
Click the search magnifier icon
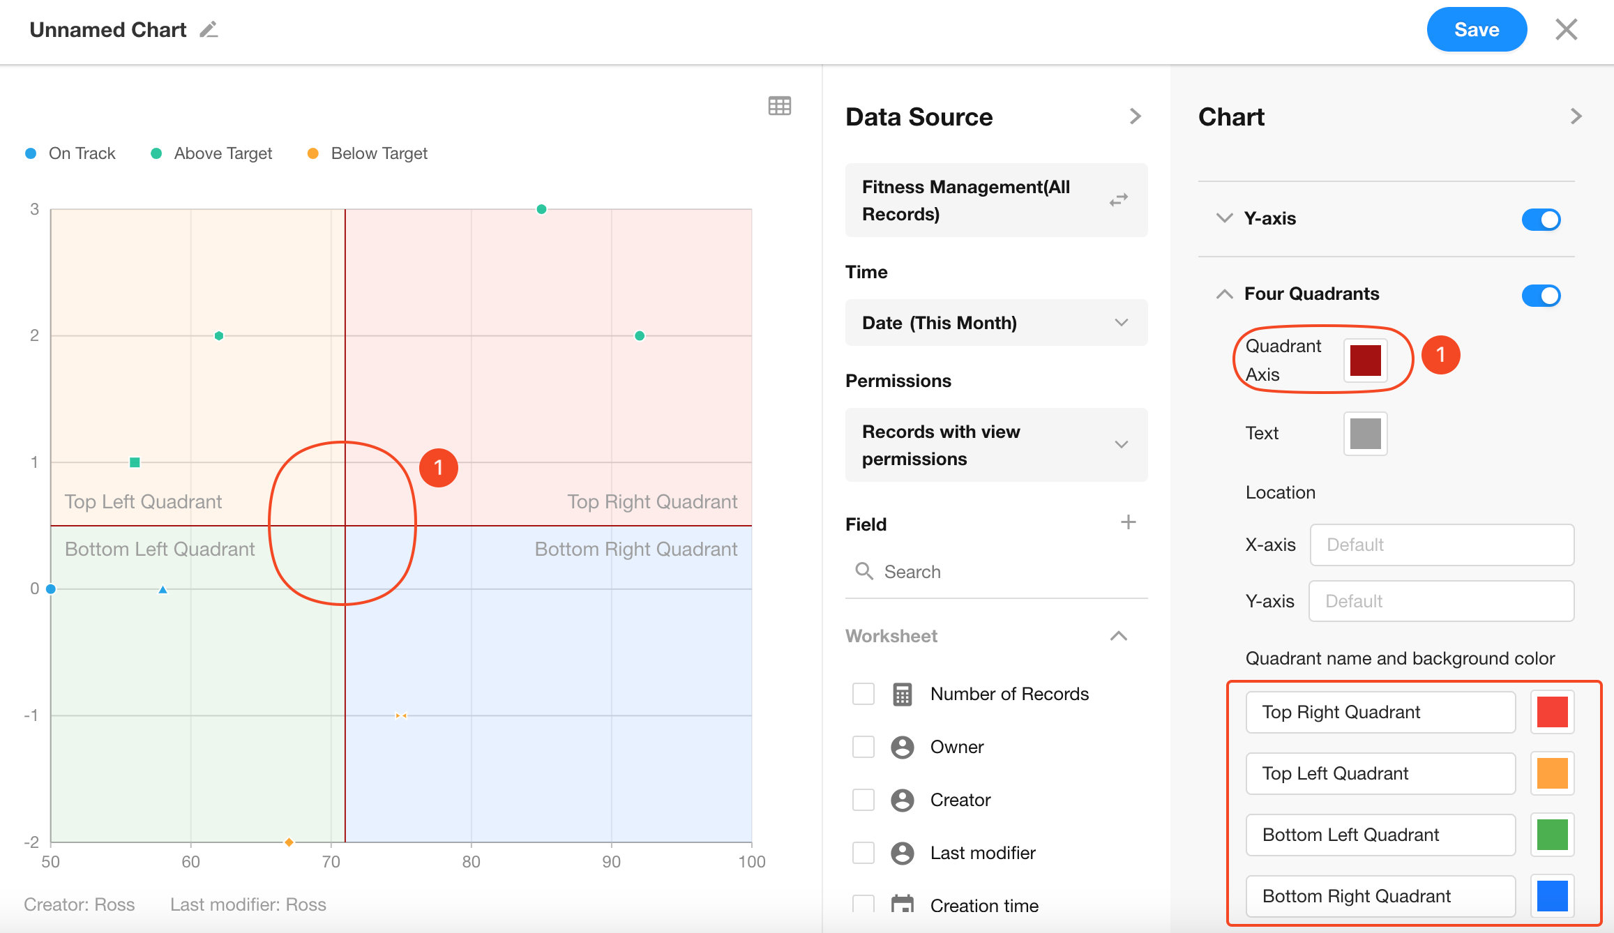click(x=864, y=571)
